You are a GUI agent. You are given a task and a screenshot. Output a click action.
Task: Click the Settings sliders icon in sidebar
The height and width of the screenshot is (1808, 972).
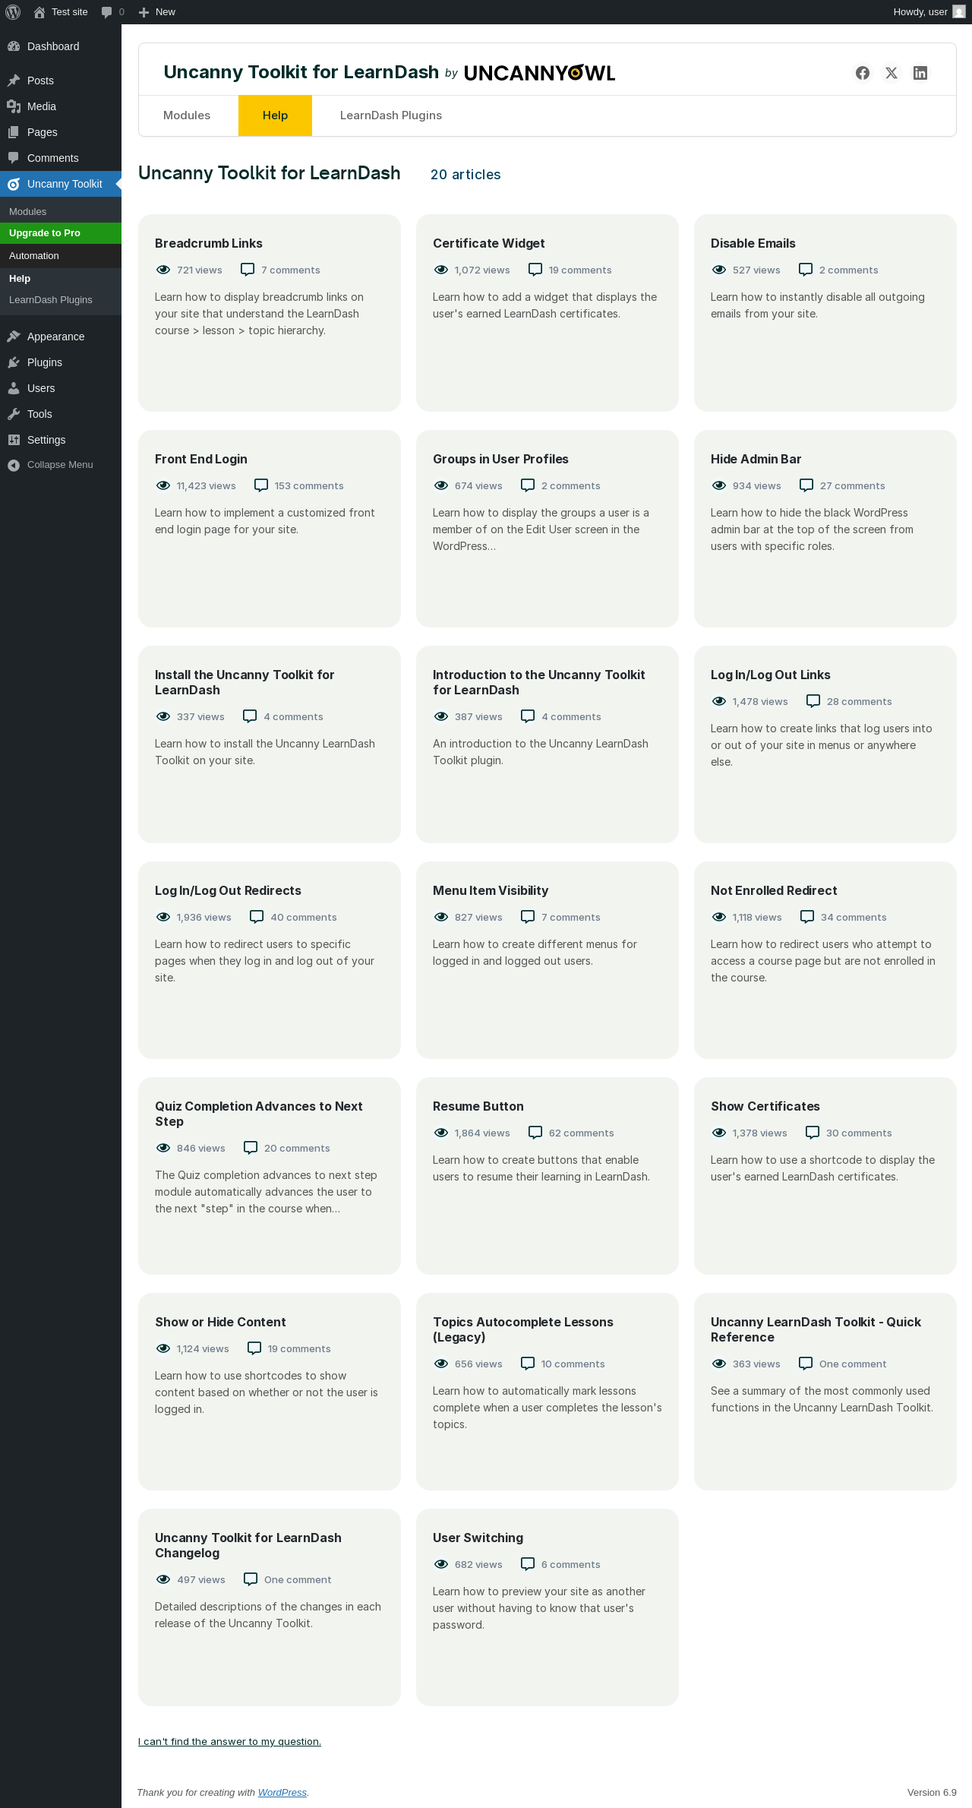pos(14,440)
